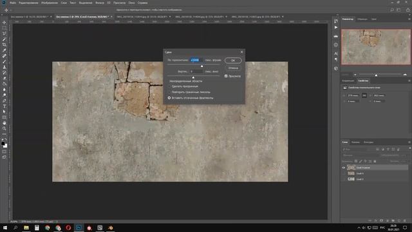Open the Character panel icon
This screenshot has height=232, width=412.
[x=336, y=53]
